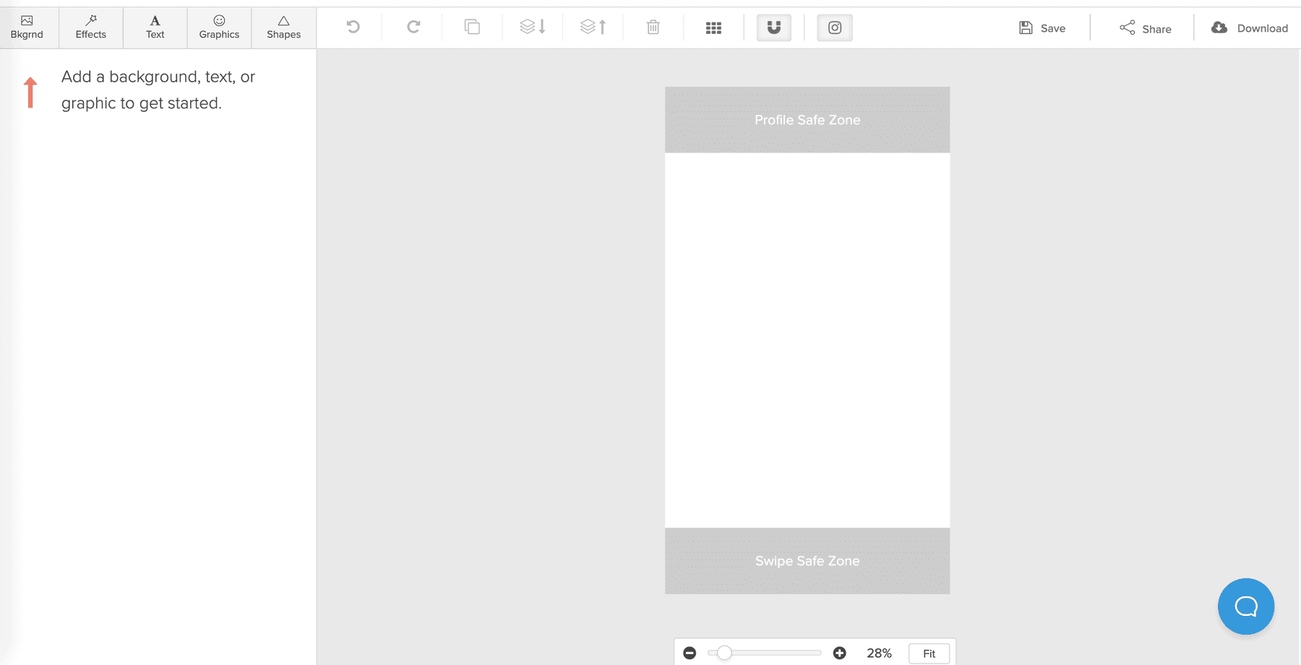The width and height of the screenshot is (1301, 665).
Task: Switch to the Text tab
Action: pyautogui.click(x=155, y=27)
